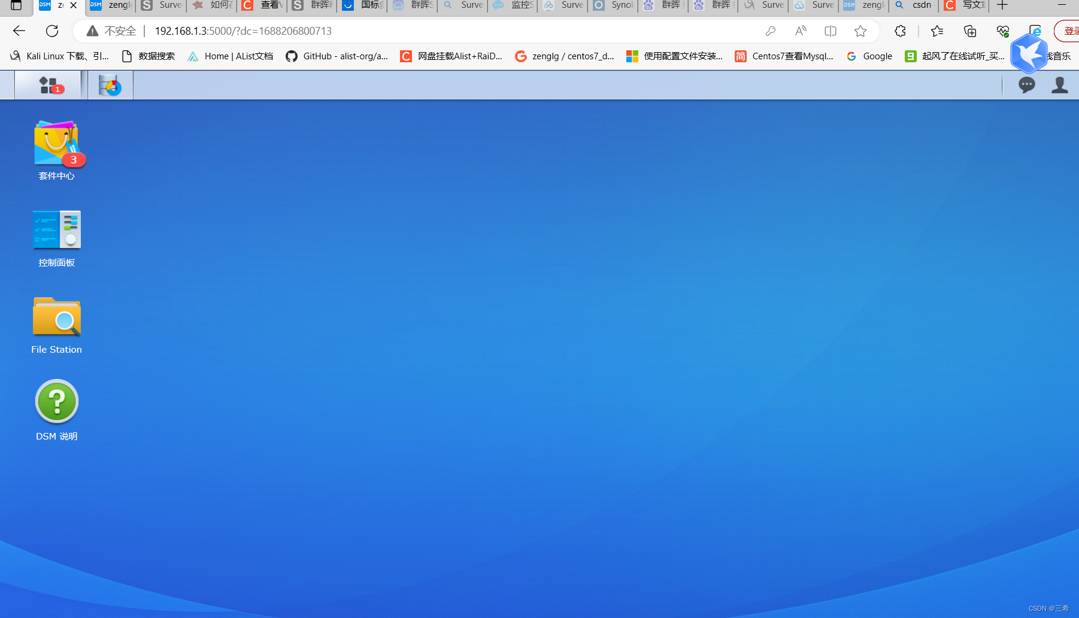Open the DSM user options menu
The height and width of the screenshot is (618, 1079).
pos(1059,85)
